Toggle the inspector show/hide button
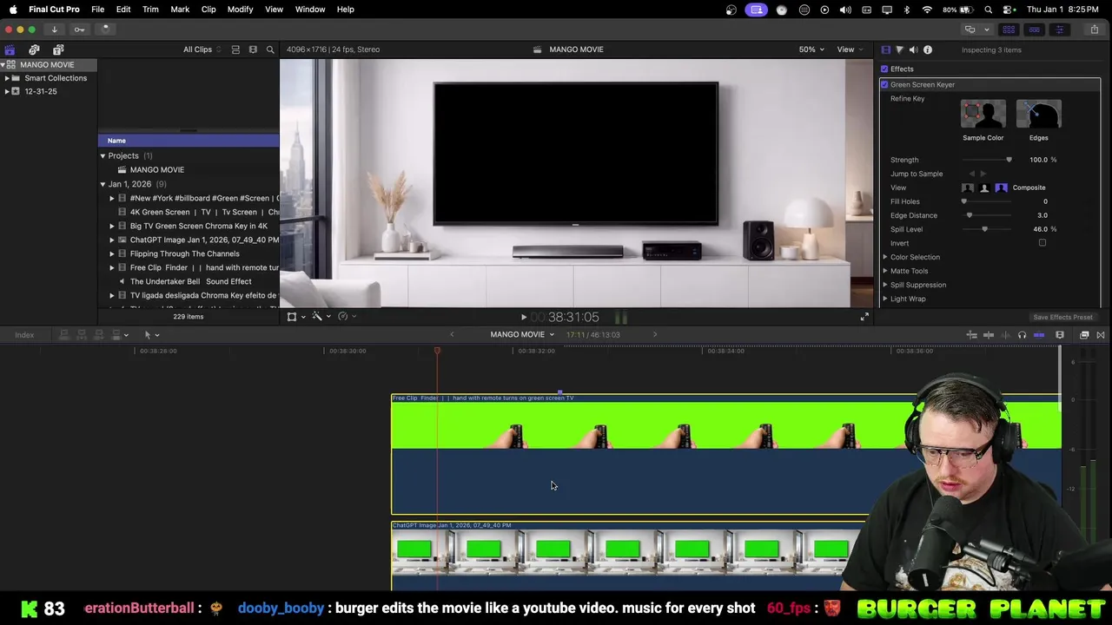Screen dimensions: 1112x625 (1059, 30)
